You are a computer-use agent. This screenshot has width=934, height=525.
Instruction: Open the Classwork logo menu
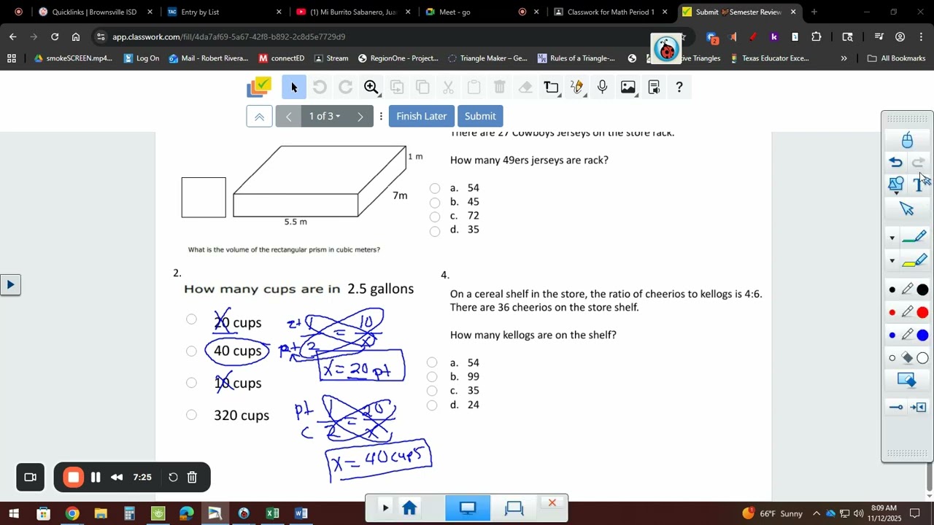[x=259, y=87]
